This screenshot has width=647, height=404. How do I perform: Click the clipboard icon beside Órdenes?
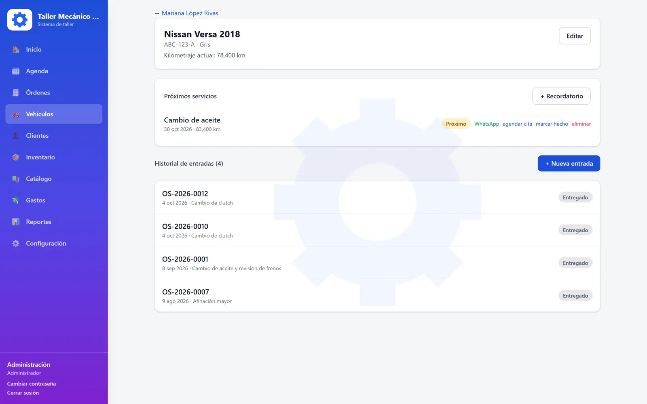[16, 93]
